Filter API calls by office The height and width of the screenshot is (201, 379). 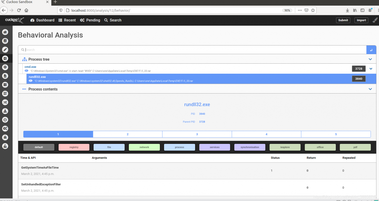click(320, 147)
